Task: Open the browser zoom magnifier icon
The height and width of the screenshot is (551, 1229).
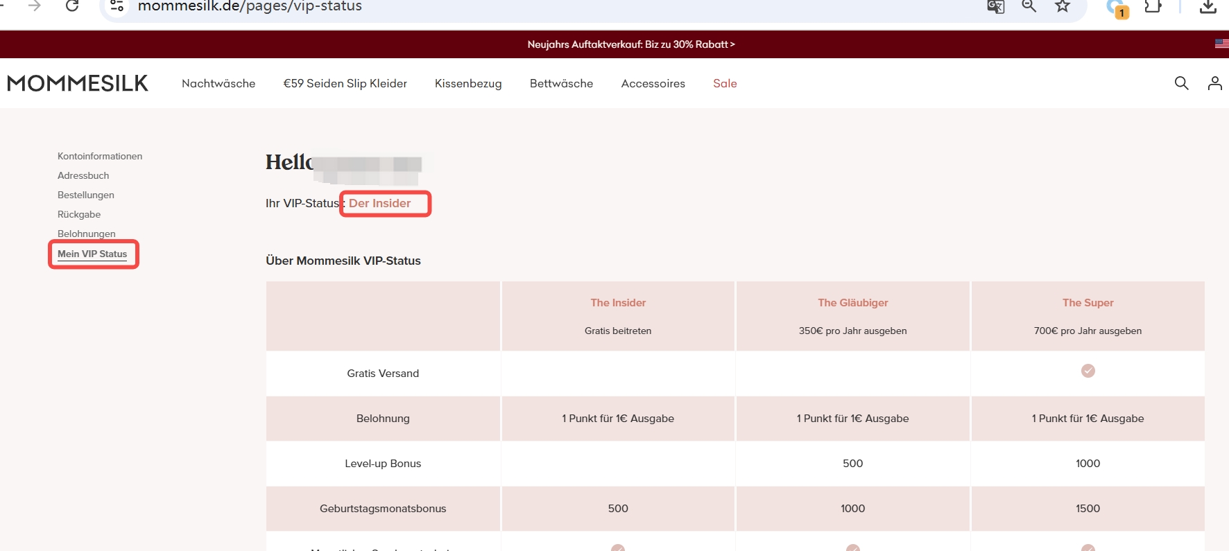Action: pyautogui.click(x=1029, y=6)
